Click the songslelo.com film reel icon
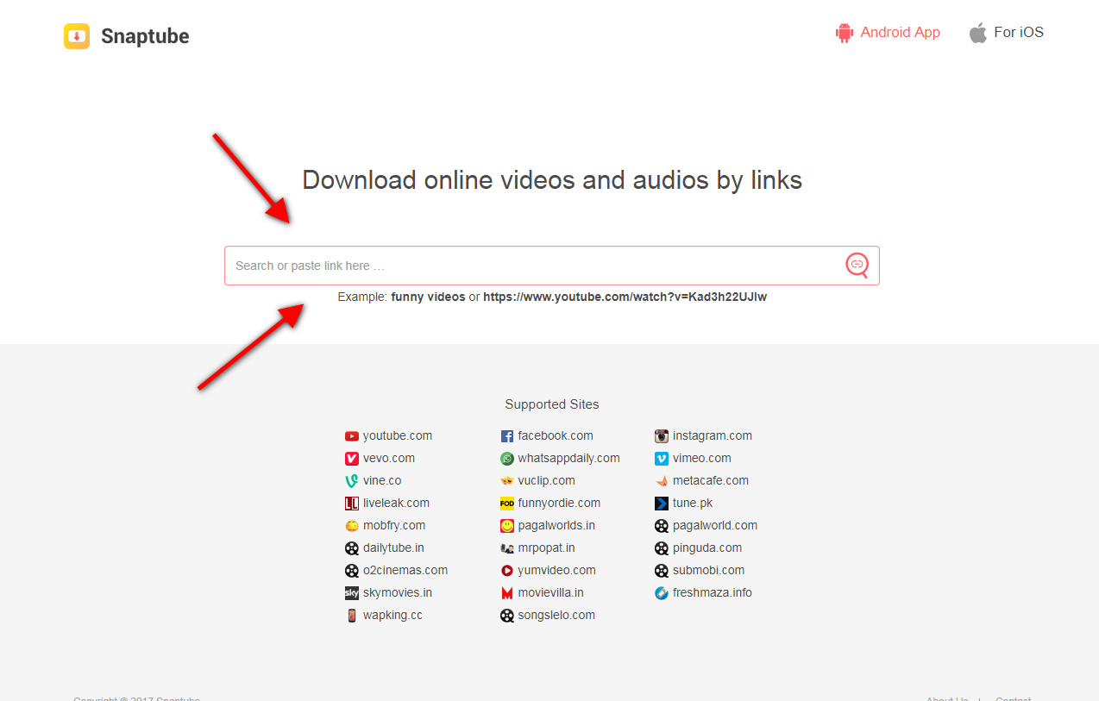 click(507, 616)
